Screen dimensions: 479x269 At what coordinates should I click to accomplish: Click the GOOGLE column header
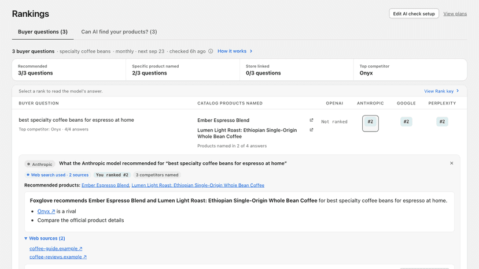406,103
